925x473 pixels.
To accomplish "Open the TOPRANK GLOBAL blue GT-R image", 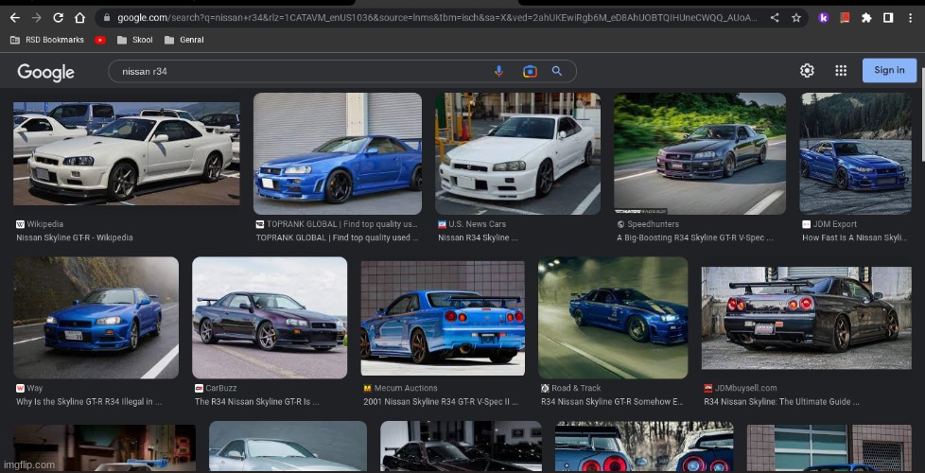I will point(338,153).
